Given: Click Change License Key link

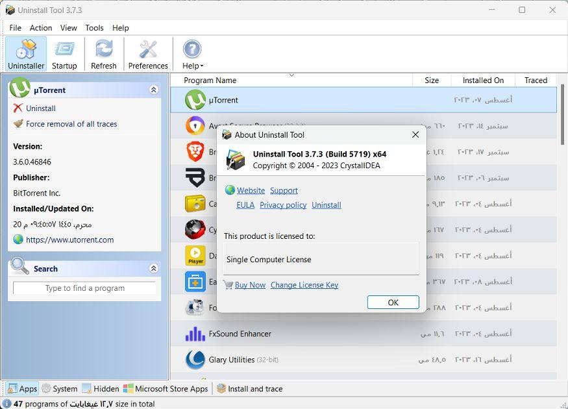Looking at the screenshot, I should point(304,285).
